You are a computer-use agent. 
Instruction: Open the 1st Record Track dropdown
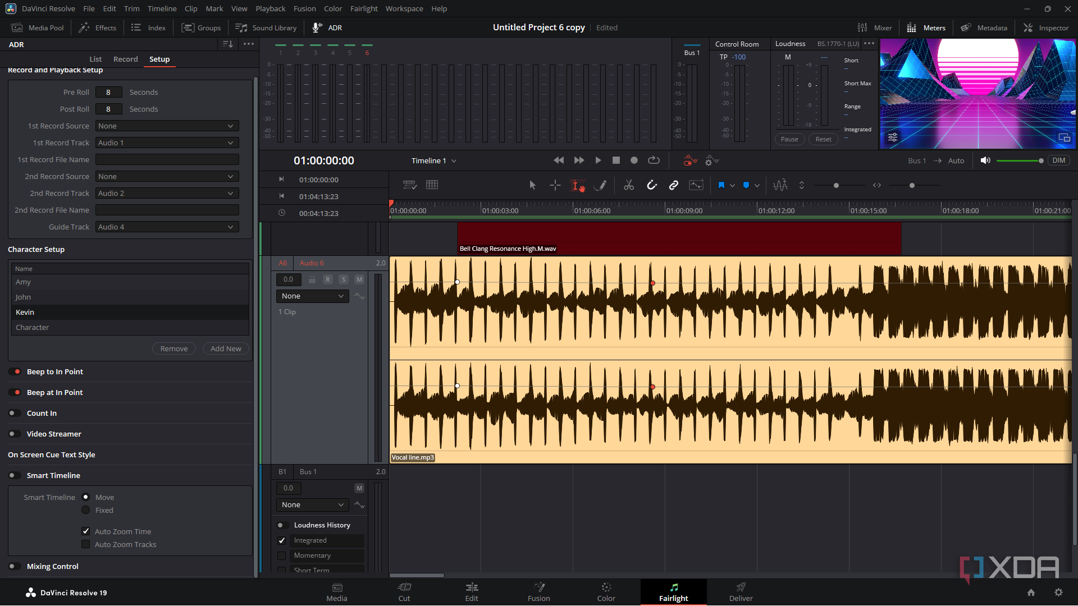pos(167,143)
